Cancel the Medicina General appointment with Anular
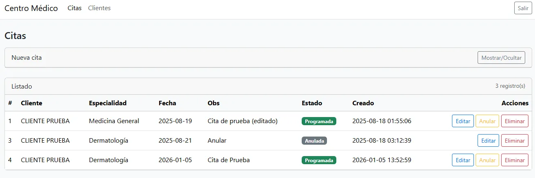 [487, 121]
